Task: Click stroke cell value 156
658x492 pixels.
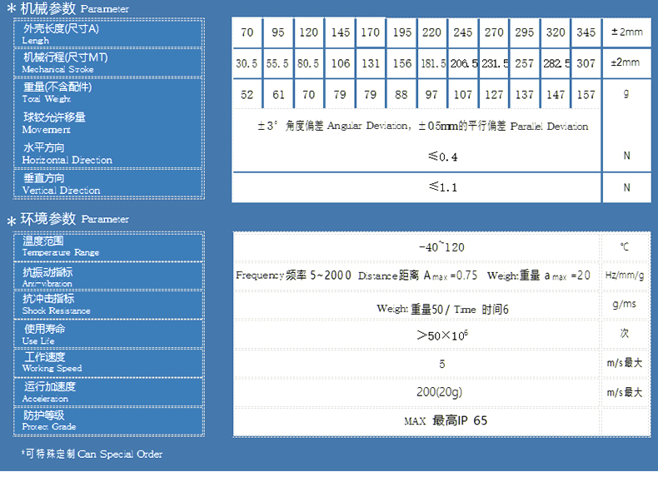Action: (402, 63)
